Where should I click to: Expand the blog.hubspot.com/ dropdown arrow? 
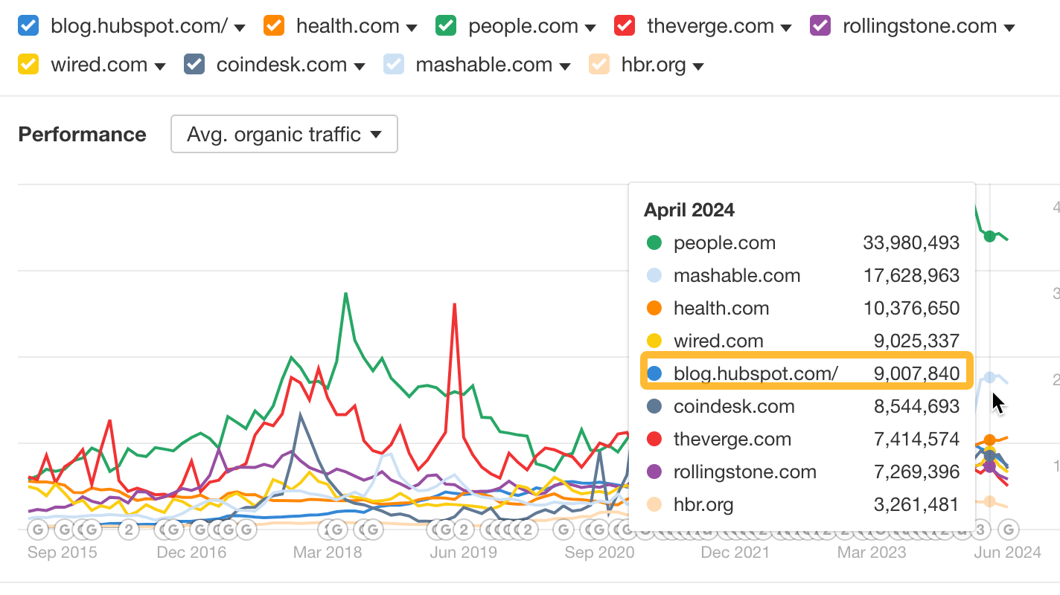point(239,26)
